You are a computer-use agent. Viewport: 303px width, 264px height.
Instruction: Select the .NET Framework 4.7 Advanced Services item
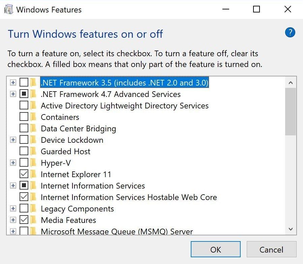click(x=111, y=94)
